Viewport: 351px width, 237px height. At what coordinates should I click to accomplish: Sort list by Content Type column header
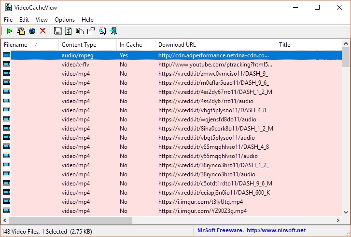click(x=87, y=45)
